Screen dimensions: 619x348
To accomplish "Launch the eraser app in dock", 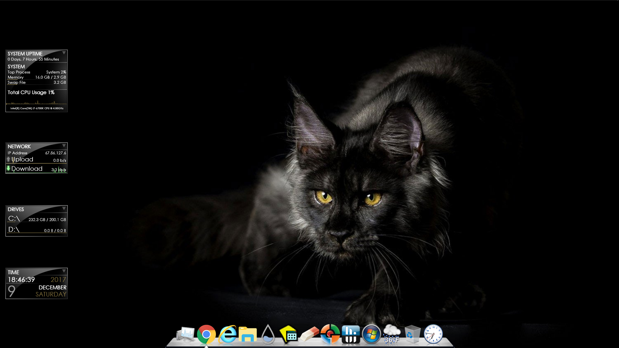I will point(309,334).
